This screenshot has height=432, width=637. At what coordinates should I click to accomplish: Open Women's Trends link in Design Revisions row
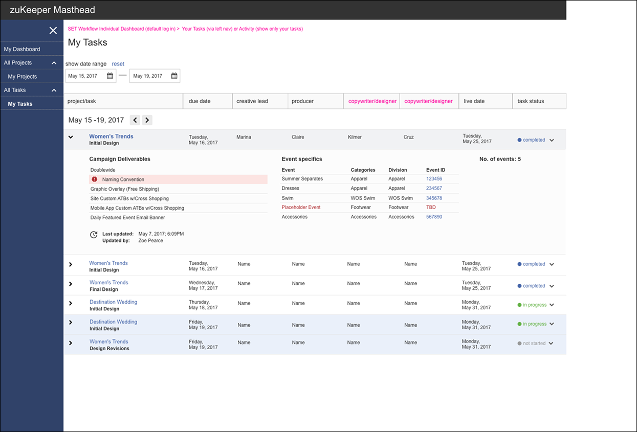pos(108,342)
